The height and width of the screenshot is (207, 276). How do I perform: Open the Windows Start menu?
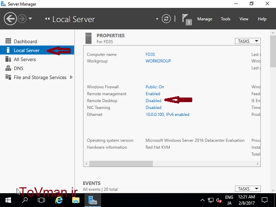click(8, 200)
